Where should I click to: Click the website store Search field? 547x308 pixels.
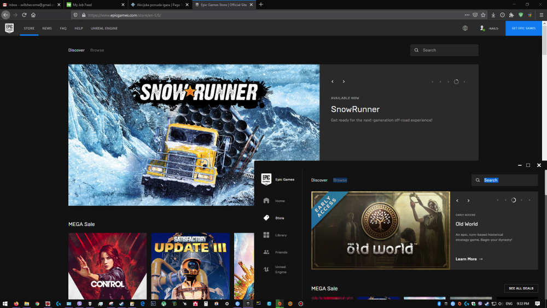point(444,50)
